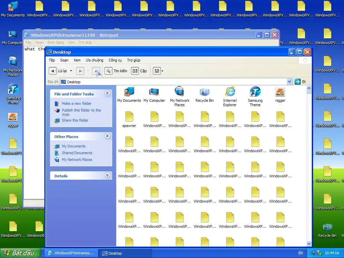Select Internet Explorer icon
Screen dimensions: 344x258
tap(230, 96)
